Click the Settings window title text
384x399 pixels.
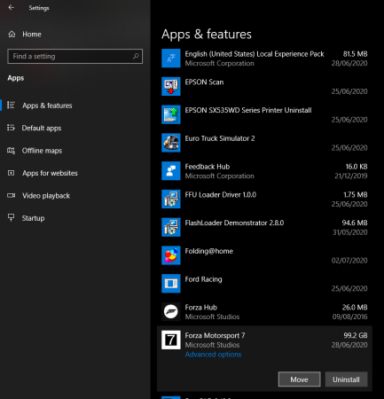pos(39,8)
